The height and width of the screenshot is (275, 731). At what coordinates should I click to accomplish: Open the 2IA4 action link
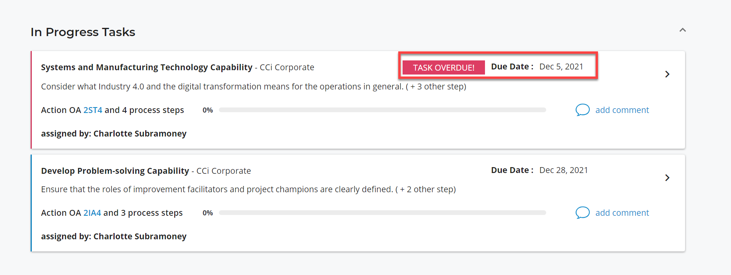coord(92,213)
